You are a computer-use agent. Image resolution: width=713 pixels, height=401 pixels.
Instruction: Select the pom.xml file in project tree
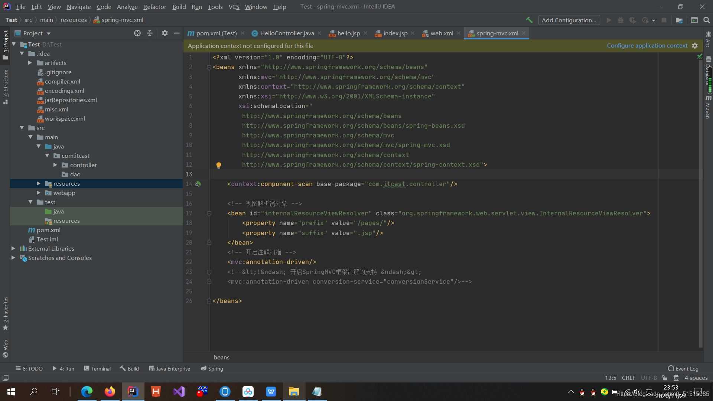tap(48, 229)
